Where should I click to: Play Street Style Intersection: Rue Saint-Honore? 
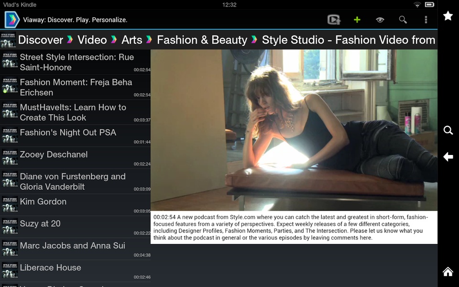point(75,62)
